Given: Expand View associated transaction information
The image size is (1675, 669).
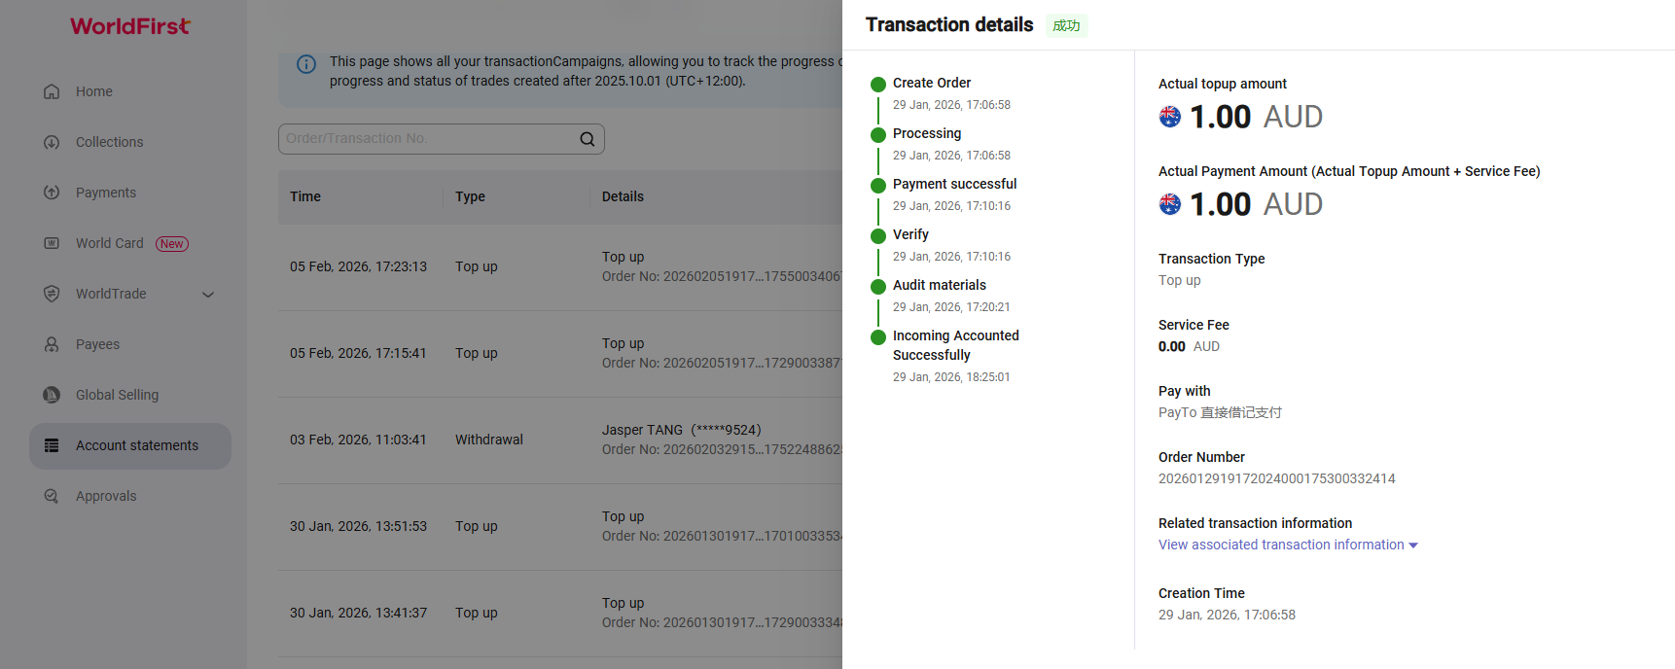Looking at the screenshot, I should 1287,545.
